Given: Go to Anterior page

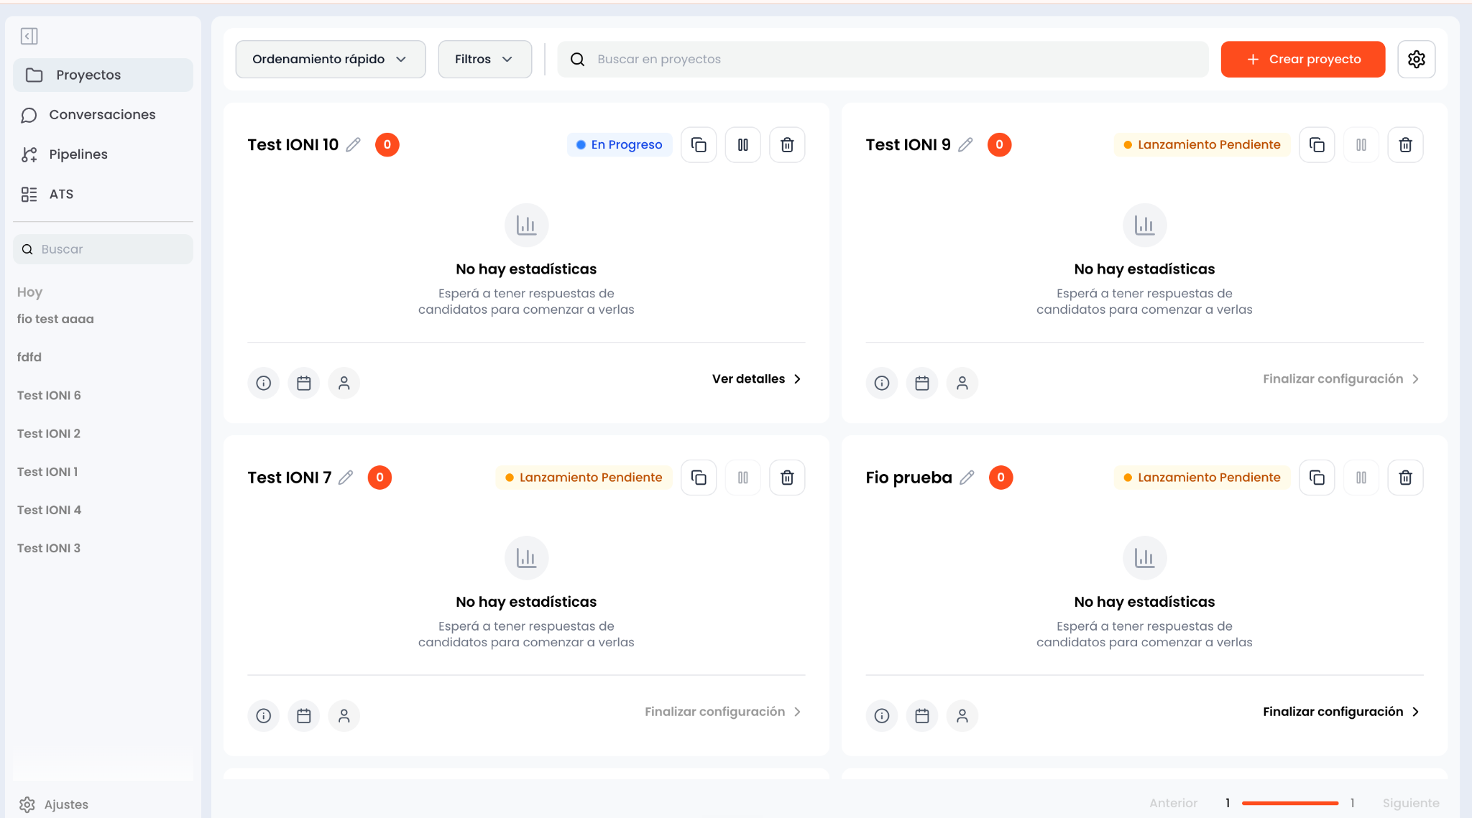Looking at the screenshot, I should [1173, 803].
